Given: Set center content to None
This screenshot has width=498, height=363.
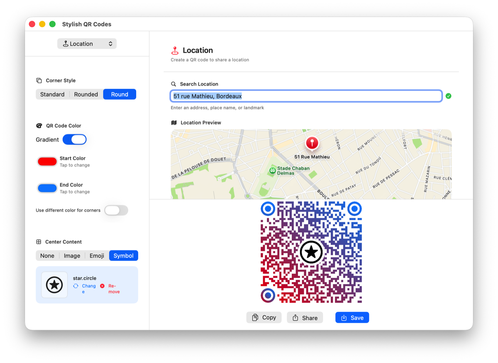Looking at the screenshot, I should 47,256.
